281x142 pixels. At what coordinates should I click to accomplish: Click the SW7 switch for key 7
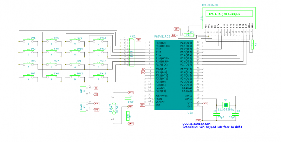(52, 65)
